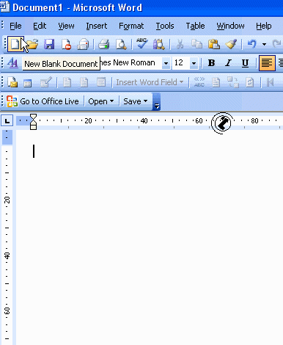
Task: Open Styles and Formatting AA icon
Action: pyautogui.click(x=12, y=63)
